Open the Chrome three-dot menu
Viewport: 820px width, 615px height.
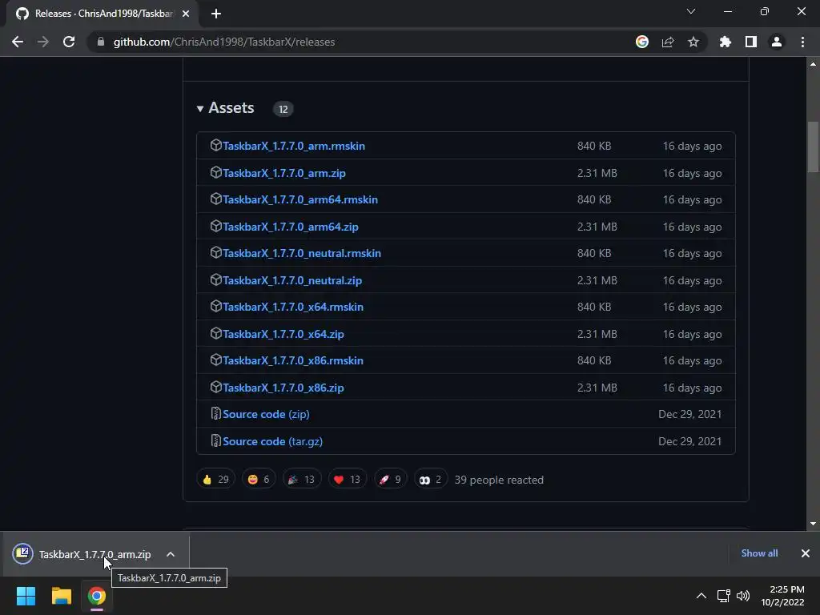click(x=802, y=42)
